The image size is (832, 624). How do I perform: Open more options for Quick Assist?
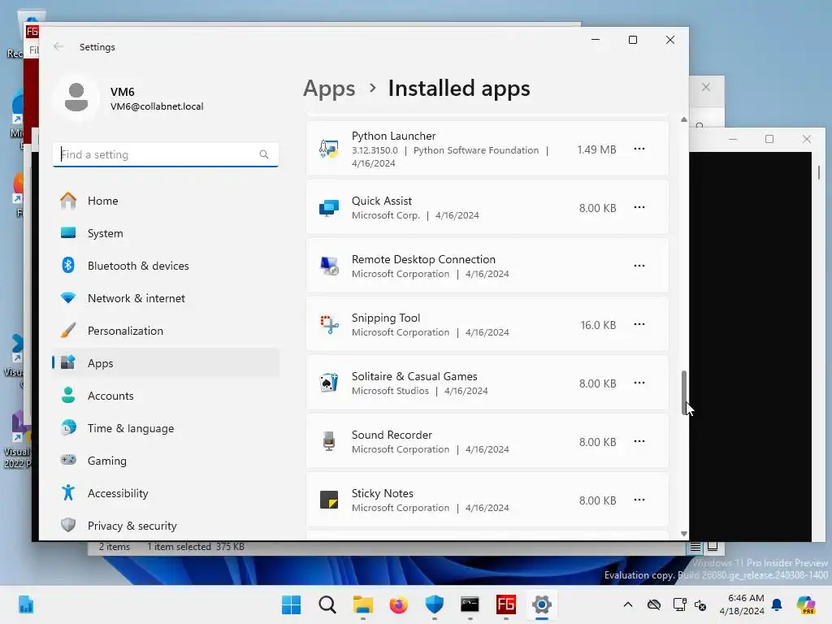[639, 207]
